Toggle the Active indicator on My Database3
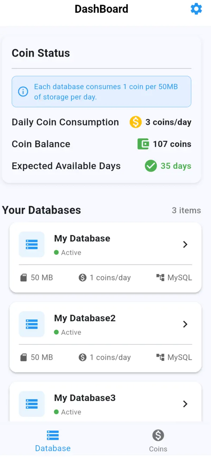The height and width of the screenshot is (457, 211). (x=56, y=412)
